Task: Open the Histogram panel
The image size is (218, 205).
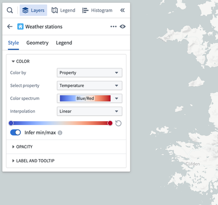Action: [x=97, y=10]
